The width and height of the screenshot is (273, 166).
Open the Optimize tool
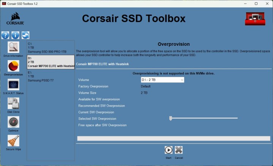13,122
